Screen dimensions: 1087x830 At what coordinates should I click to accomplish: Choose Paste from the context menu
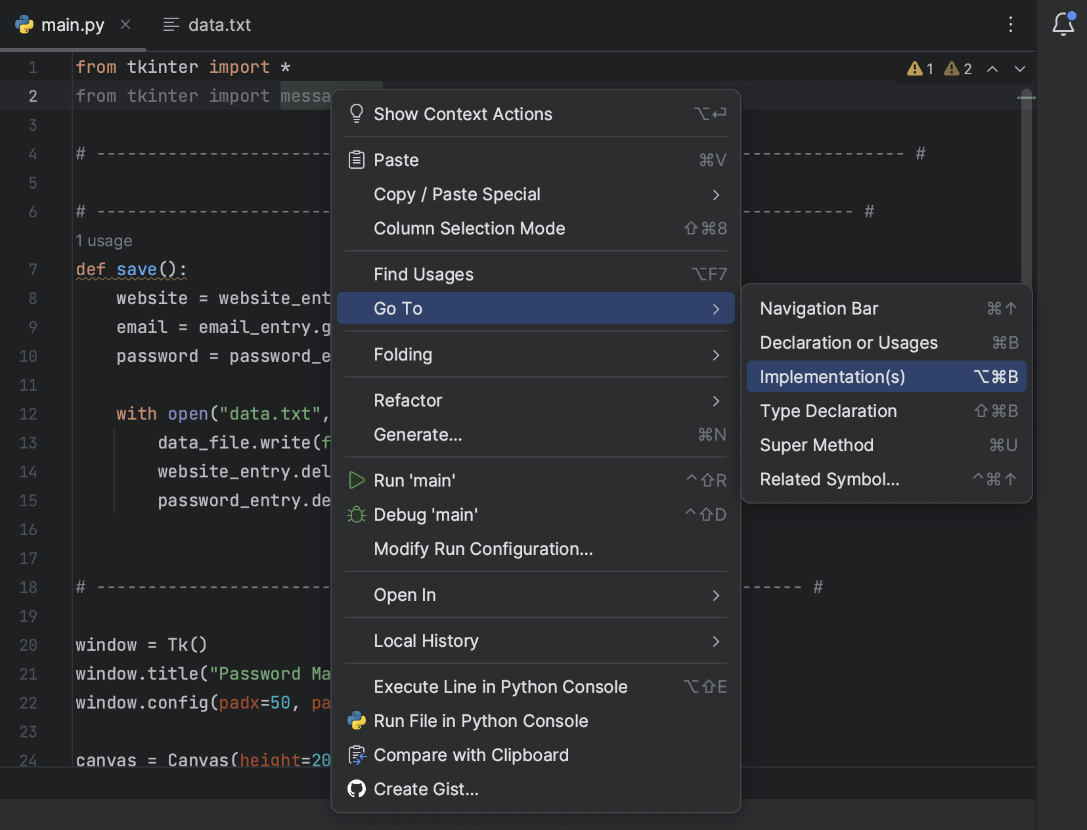tap(536, 160)
